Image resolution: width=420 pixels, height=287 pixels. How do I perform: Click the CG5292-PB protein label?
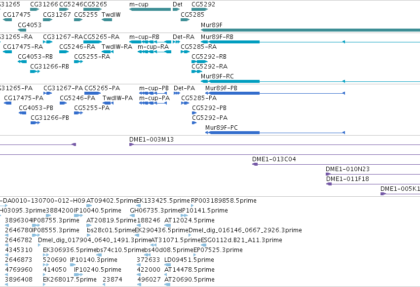pos(209,108)
